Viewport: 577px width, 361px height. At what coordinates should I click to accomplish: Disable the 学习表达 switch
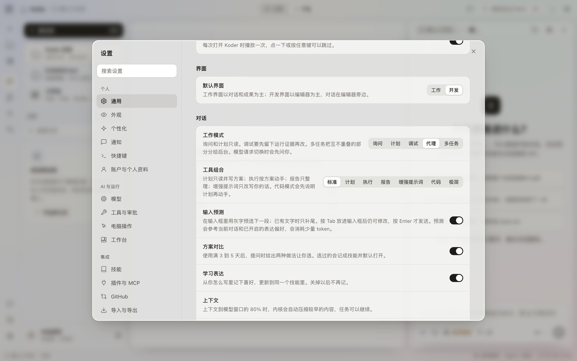456,278
